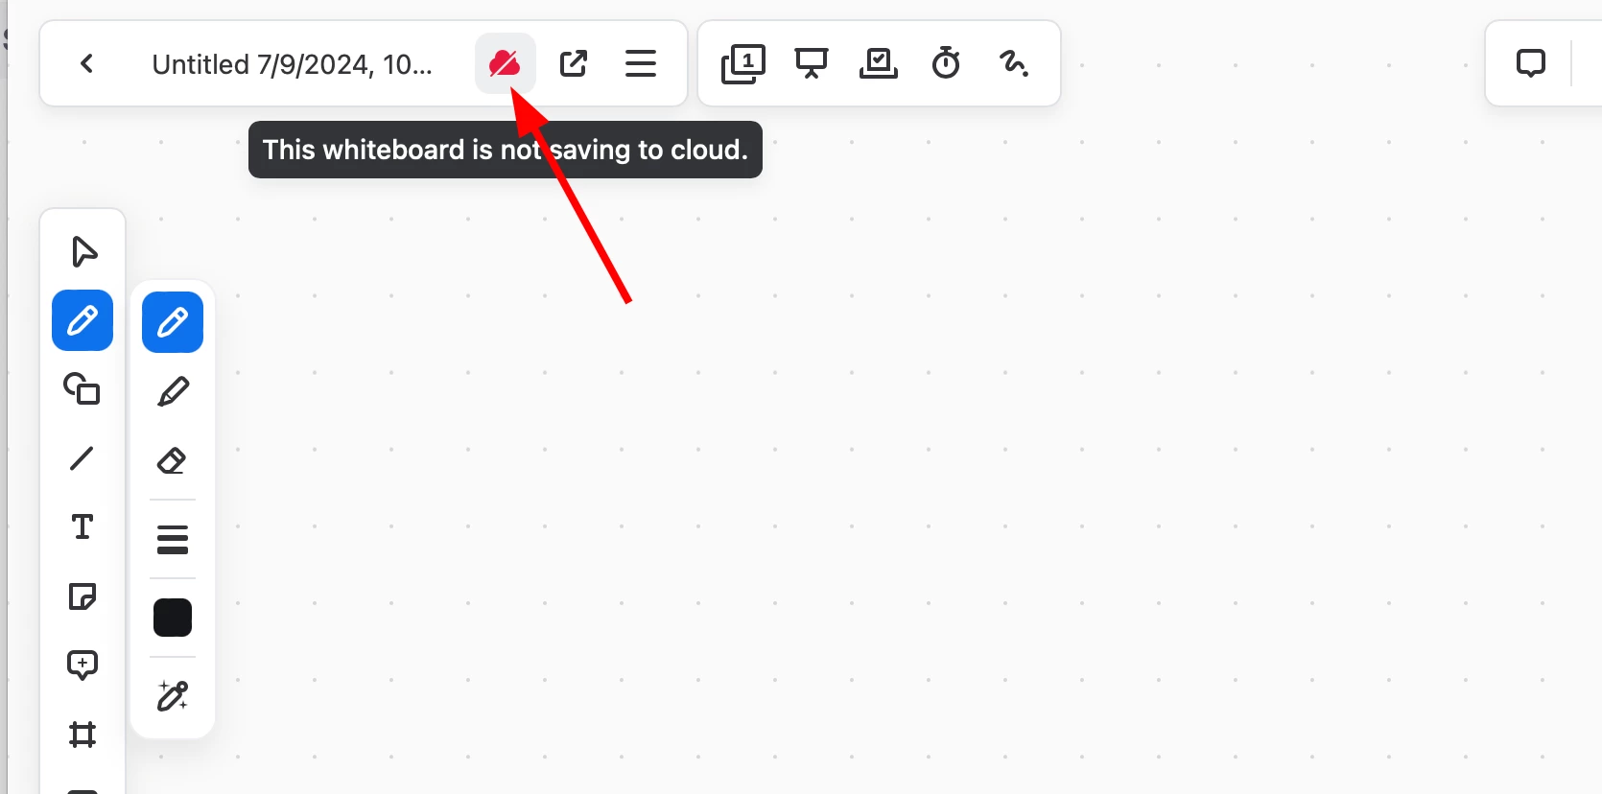
Task: Toggle the laser pointer scribble icon
Action: tap(1014, 63)
